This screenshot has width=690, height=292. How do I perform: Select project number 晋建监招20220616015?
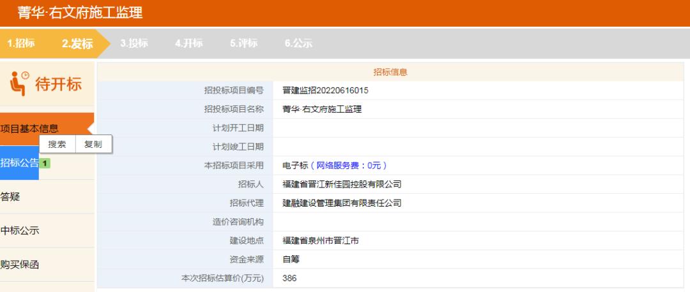tap(325, 91)
